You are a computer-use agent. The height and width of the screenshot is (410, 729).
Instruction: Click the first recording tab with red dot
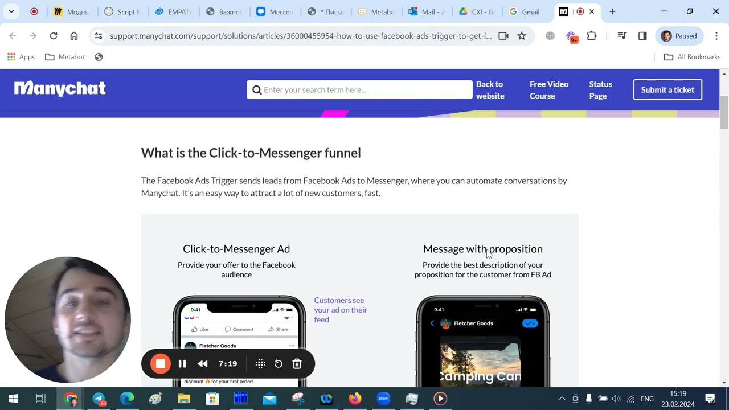pos(34,11)
